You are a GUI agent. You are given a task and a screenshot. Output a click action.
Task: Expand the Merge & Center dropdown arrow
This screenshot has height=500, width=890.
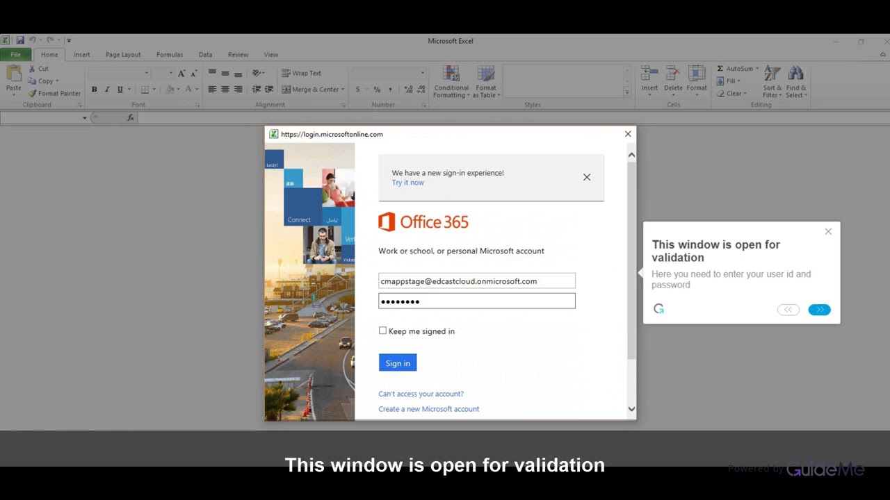[343, 90]
